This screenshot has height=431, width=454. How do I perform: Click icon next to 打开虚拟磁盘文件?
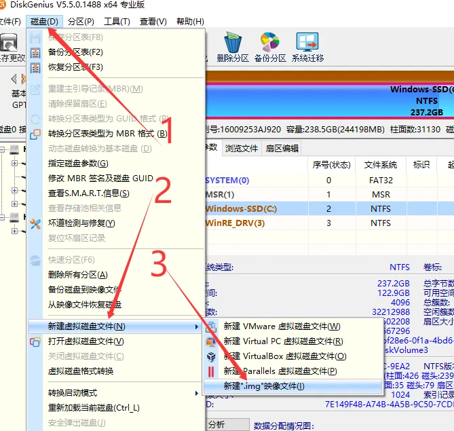point(35,342)
